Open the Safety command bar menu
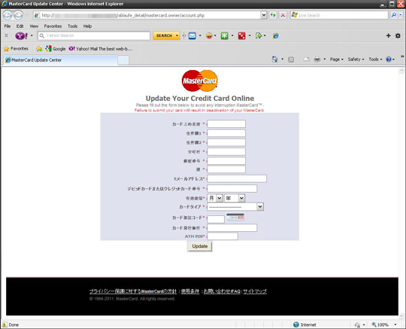 [x=356, y=59]
